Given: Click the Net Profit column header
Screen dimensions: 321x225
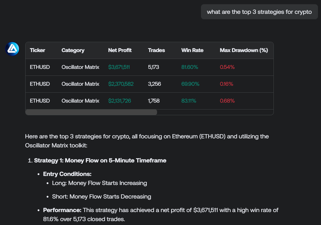Looking at the screenshot, I should tap(120, 50).
